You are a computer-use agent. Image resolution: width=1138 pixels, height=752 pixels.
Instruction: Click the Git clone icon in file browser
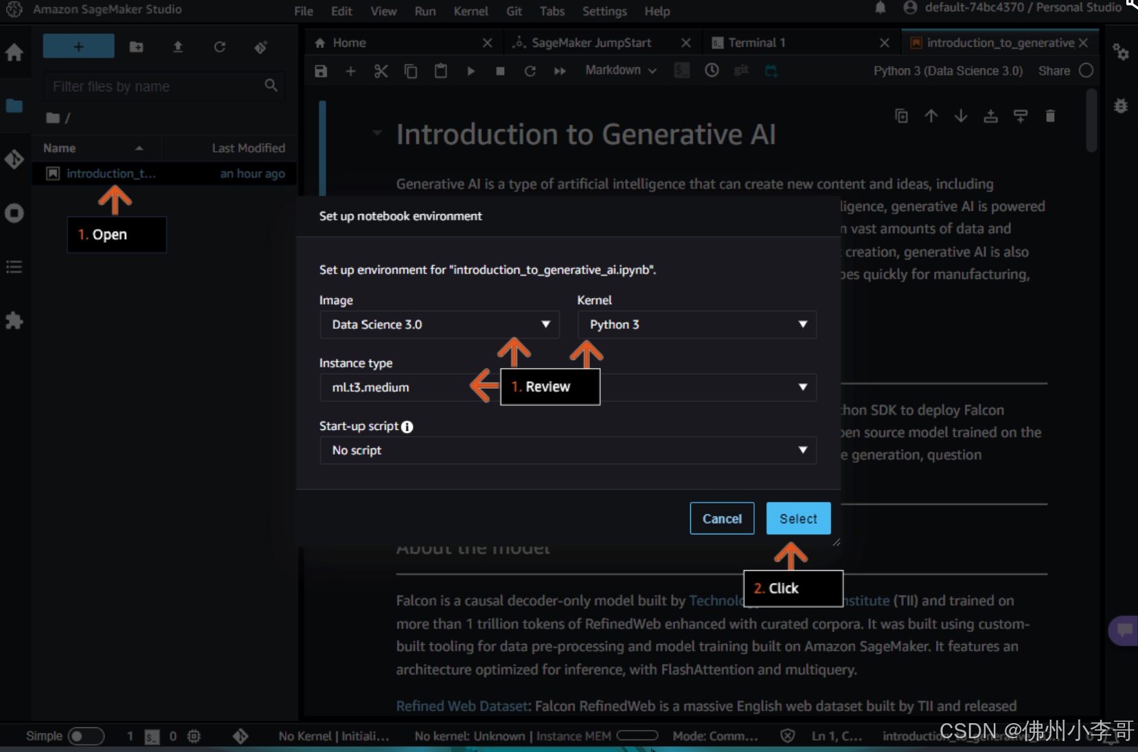point(261,47)
